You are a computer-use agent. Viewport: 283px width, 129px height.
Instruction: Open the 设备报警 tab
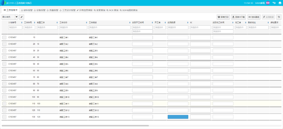[40, 10]
